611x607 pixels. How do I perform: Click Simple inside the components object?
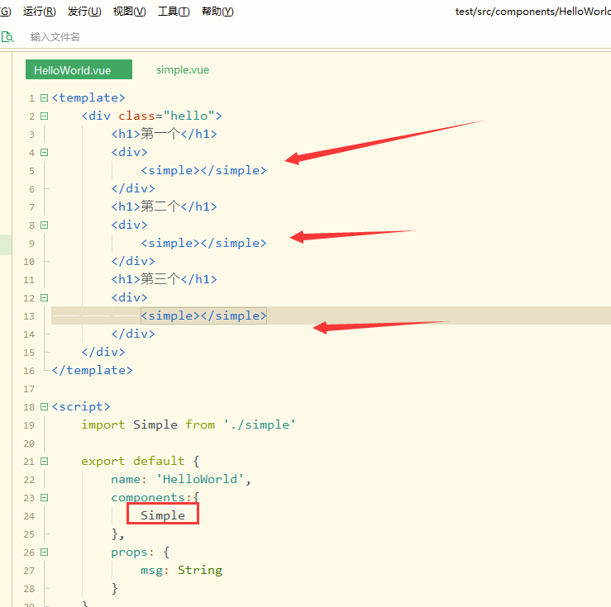coord(163,515)
